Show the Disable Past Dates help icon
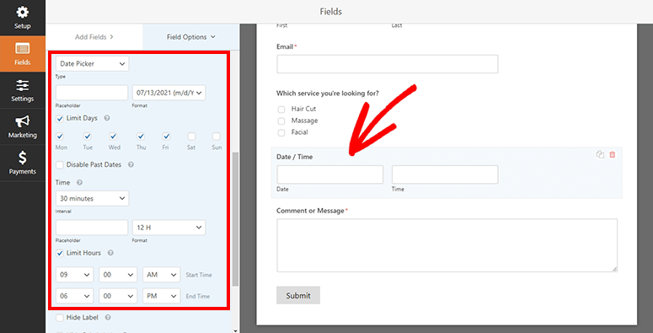This screenshot has width=653, height=333. pyautogui.click(x=131, y=165)
